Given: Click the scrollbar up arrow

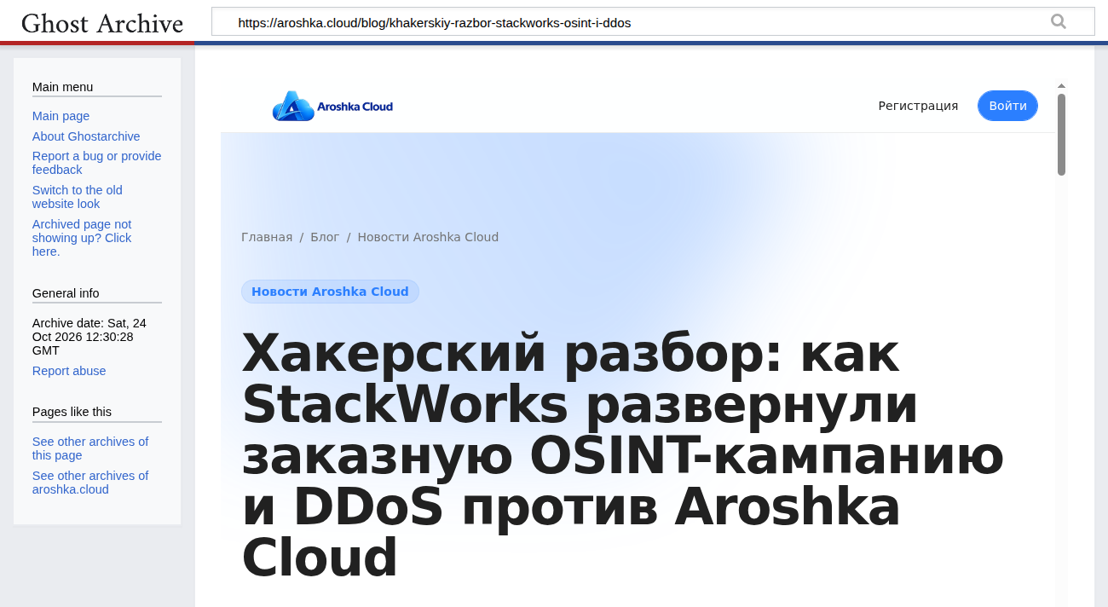Looking at the screenshot, I should tap(1062, 86).
